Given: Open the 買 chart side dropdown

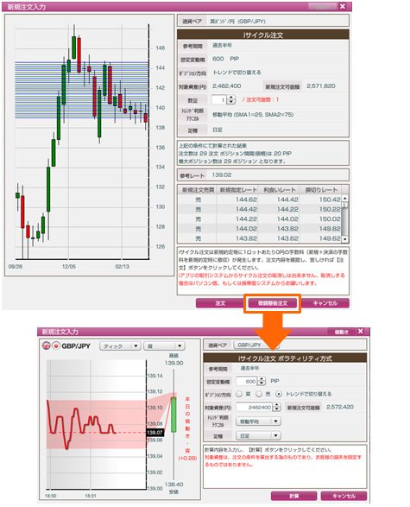Looking at the screenshot, I should 164,346.
